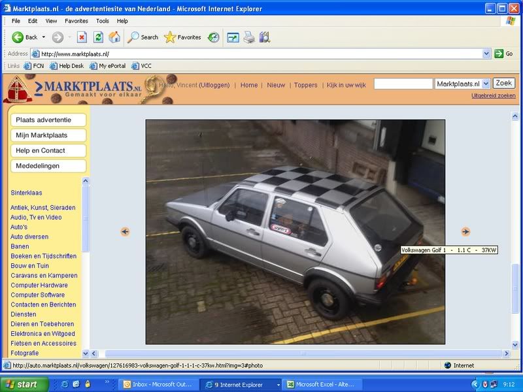The height and width of the screenshot is (392, 523).
Task: Open the Caravans en Kamperen category
Action: click(44, 276)
